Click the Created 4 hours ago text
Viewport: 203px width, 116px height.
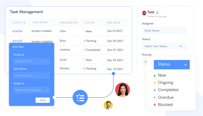click(157, 17)
